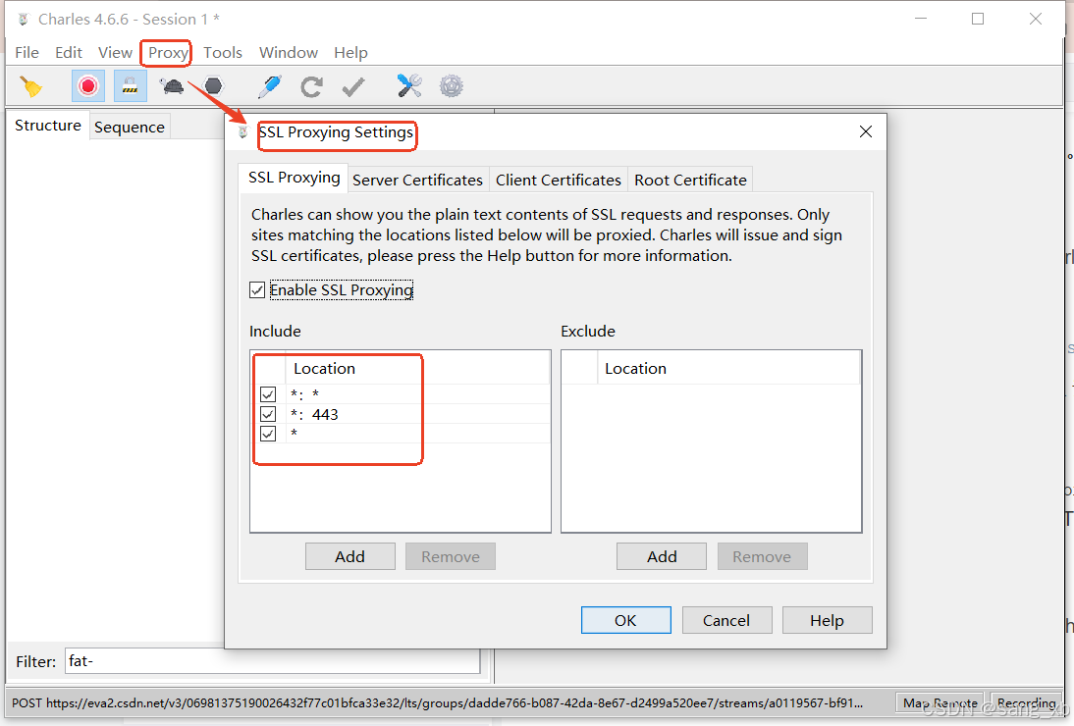Click the dialog icon beside SSL Proxying Settings
Screen dimensions: 1074x726
(242, 132)
